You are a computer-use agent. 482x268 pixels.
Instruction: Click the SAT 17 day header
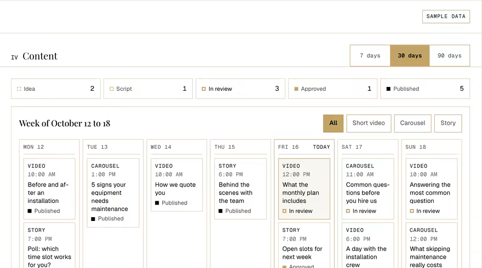[x=352, y=147]
